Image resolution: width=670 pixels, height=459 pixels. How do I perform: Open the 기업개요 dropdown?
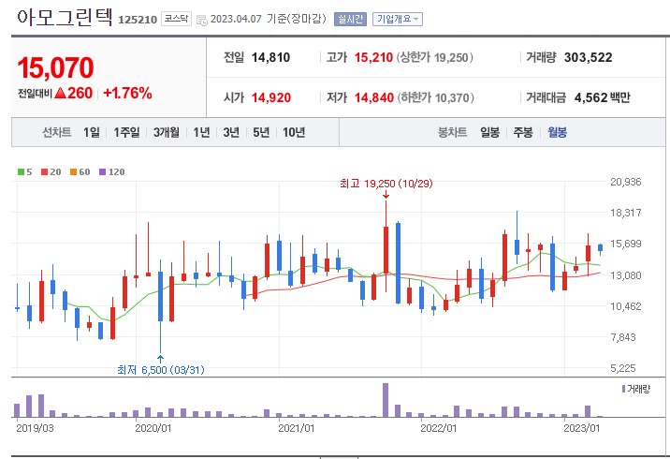(398, 20)
